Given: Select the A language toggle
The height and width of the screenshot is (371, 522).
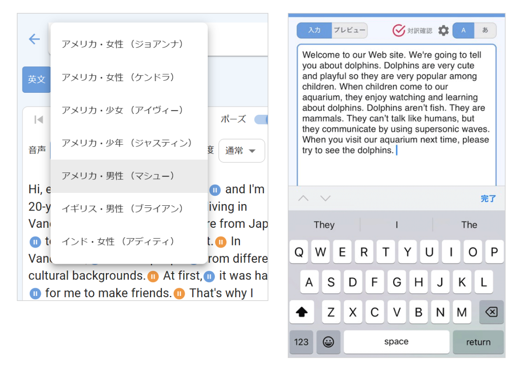Looking at the screenshot, I should [x=463, y=31].
